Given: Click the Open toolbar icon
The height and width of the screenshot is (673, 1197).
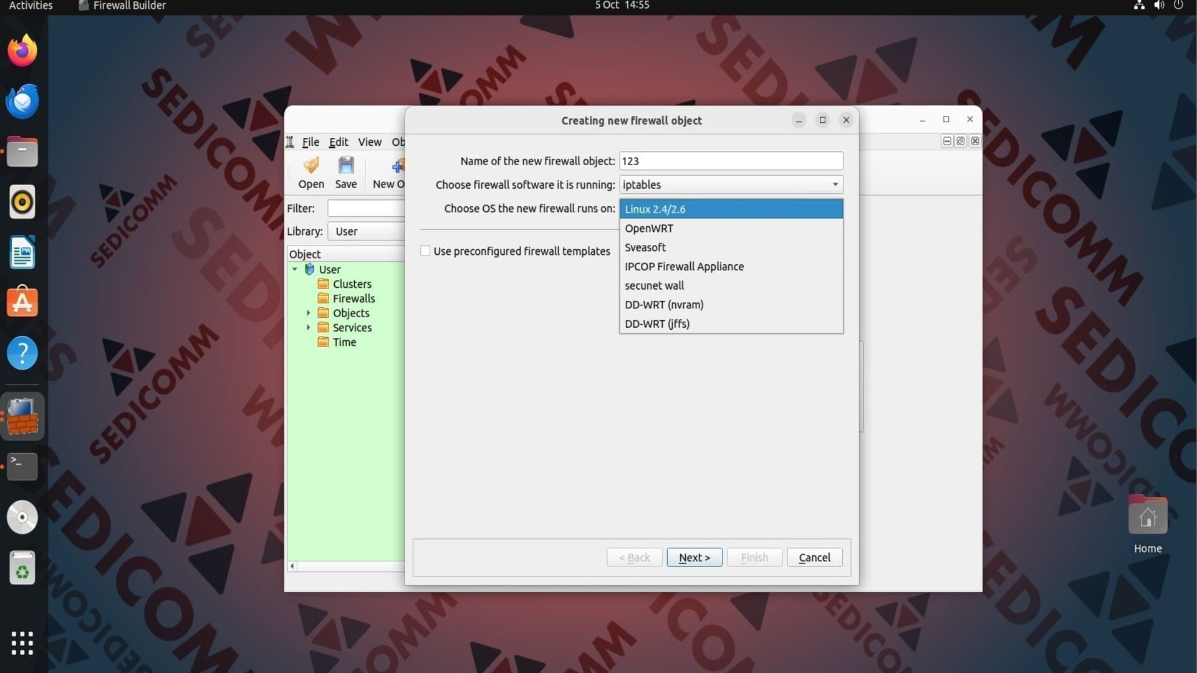Looking at the screenshot, I should [310, 166].
